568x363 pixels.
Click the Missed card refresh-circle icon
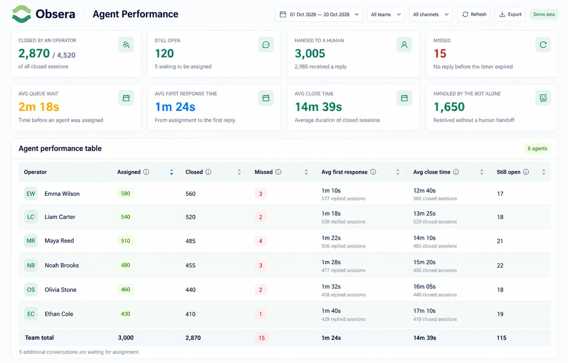click(x=543, y=45)
